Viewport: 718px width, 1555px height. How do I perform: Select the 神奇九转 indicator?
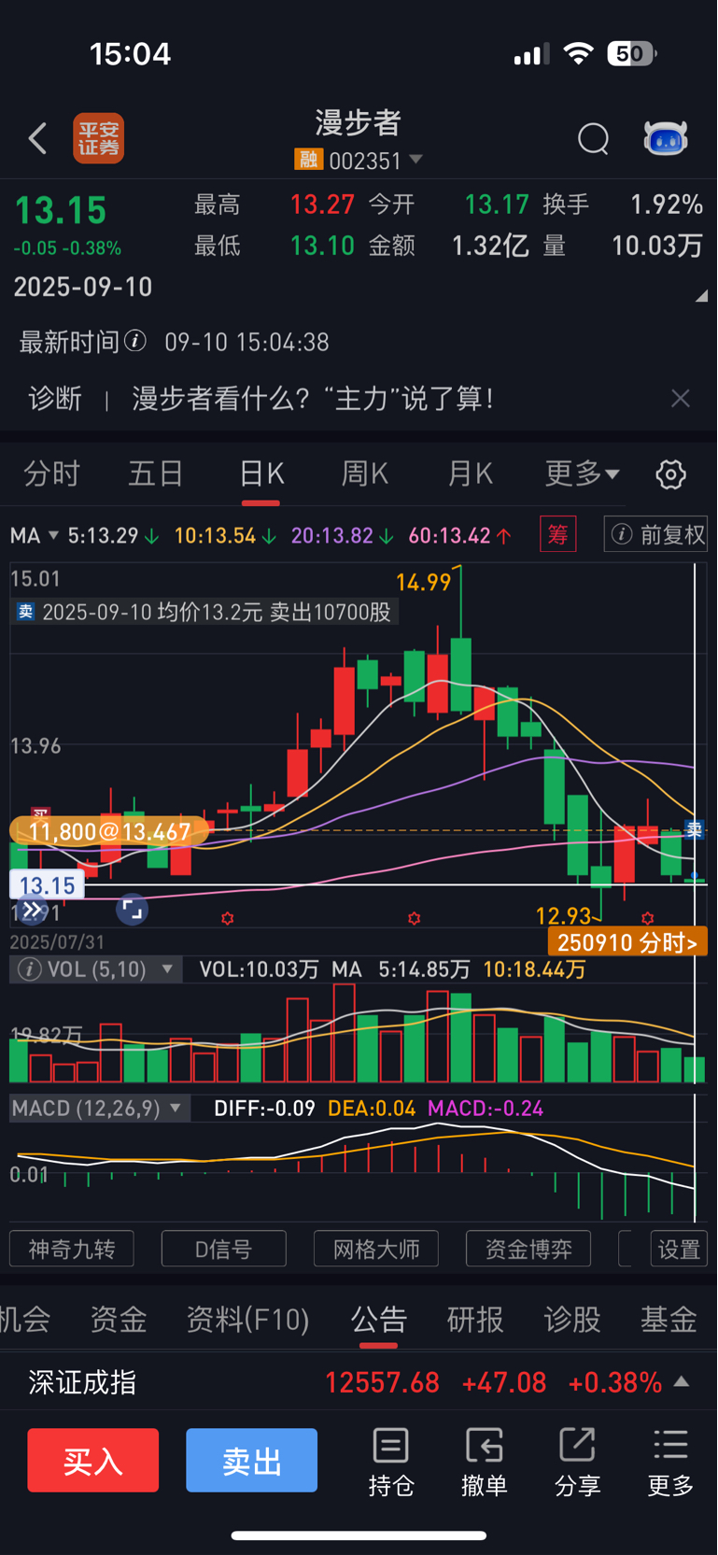72,1249
